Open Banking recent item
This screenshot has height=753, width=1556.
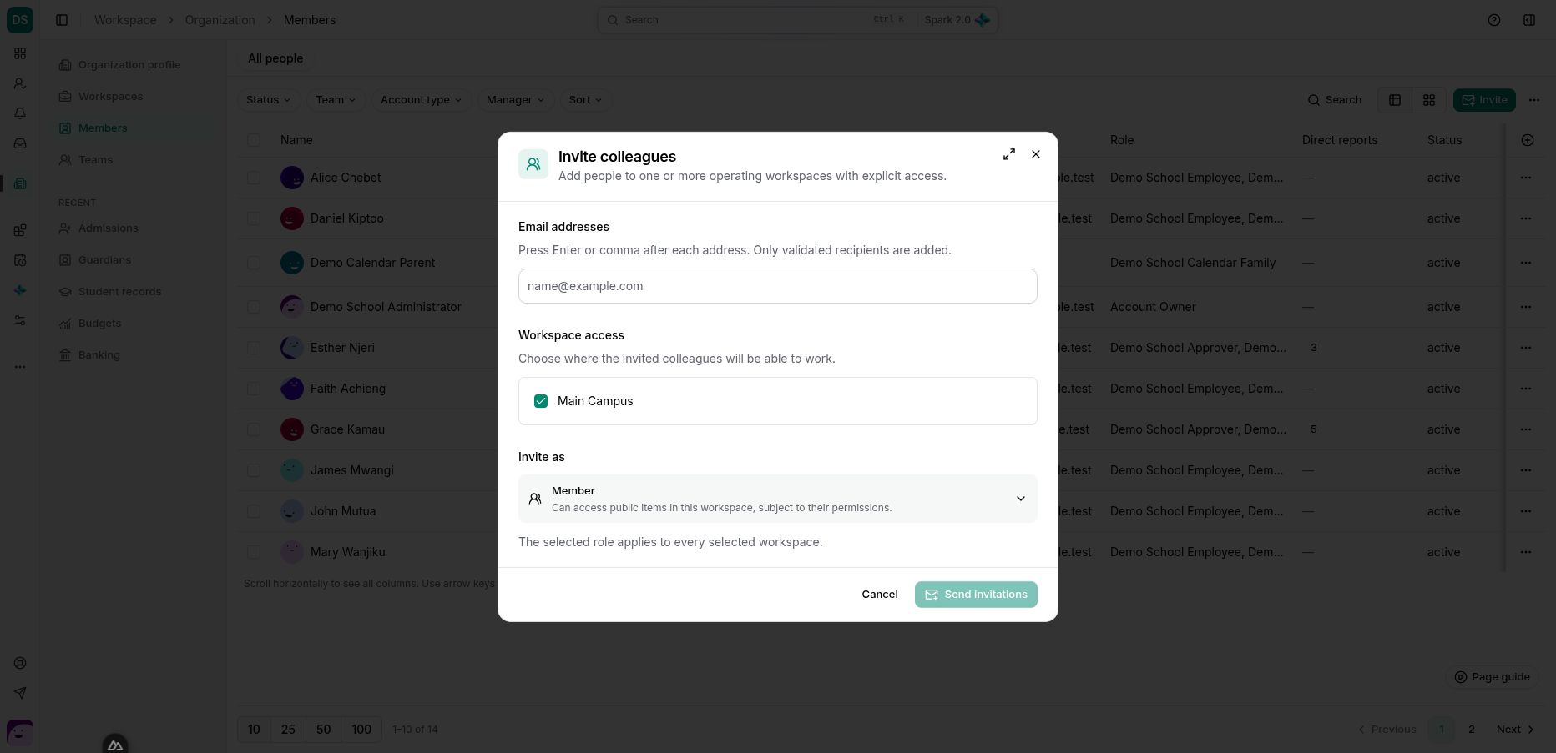[x=99, y=355]
